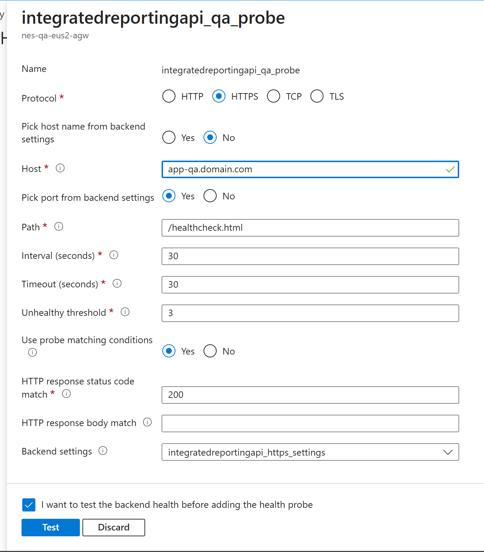This screenshot has height=552, width=484.
Task: Uncheck the test backend health checkbox
Action: point(29,505)
